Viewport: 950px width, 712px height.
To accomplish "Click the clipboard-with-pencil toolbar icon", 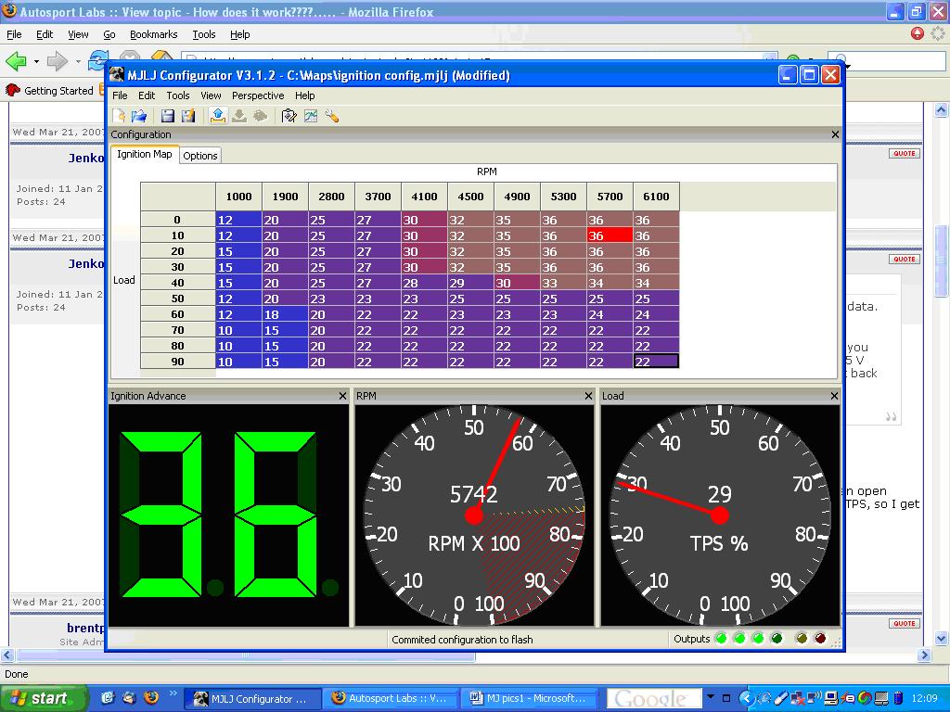I will pyautogui.click(x=289, y=116).
